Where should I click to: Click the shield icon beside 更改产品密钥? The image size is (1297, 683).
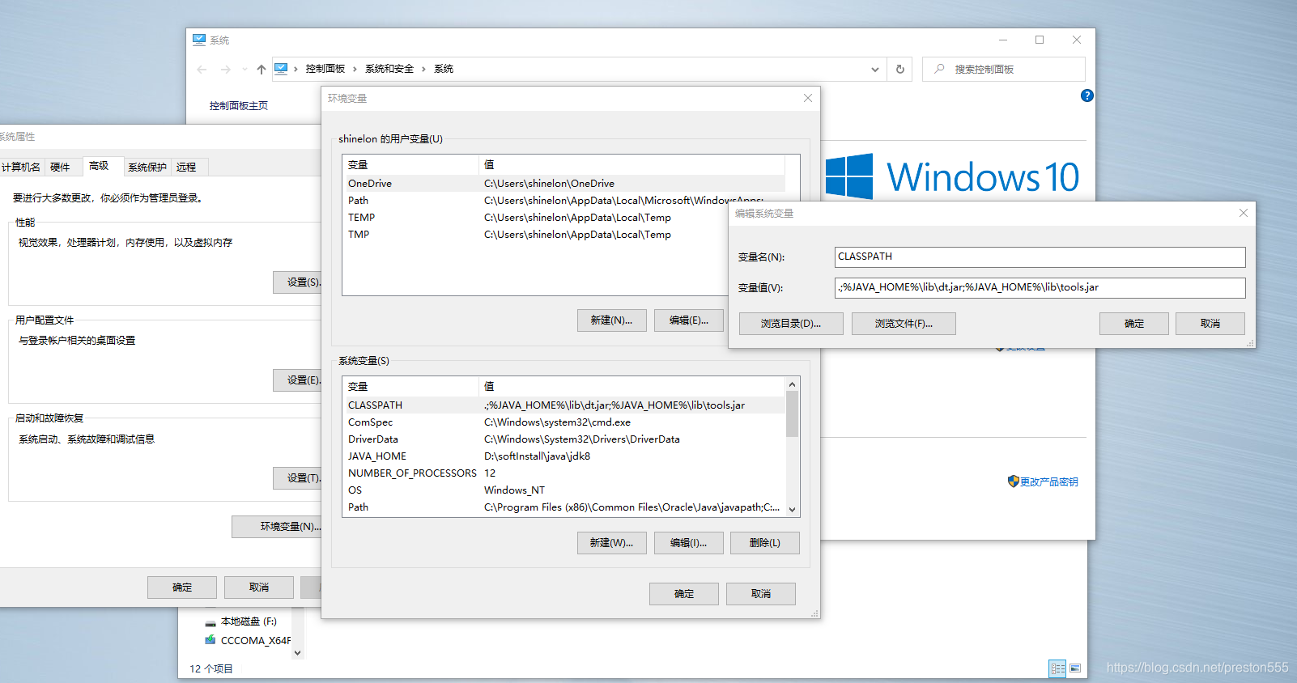[1013, 481]
